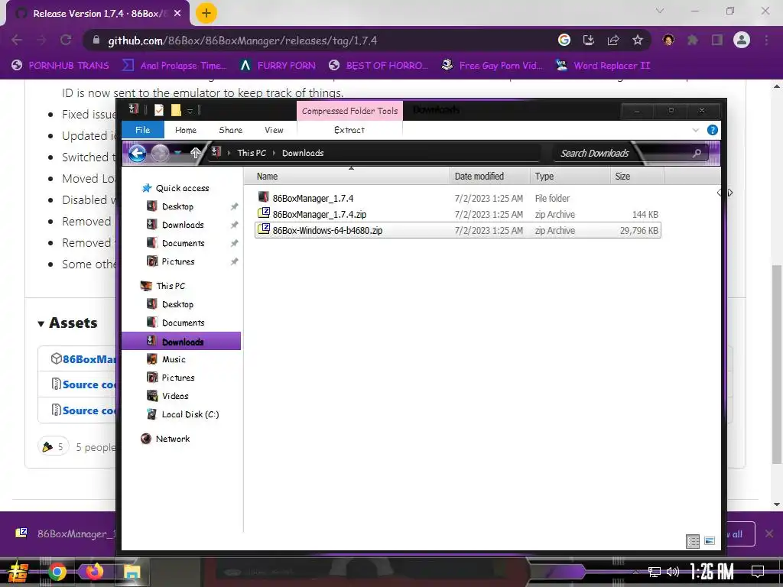This screenshot has height=587, width=783.
Task: Open Extract tab in Explorer ribbon
Action: click(349, 130)
